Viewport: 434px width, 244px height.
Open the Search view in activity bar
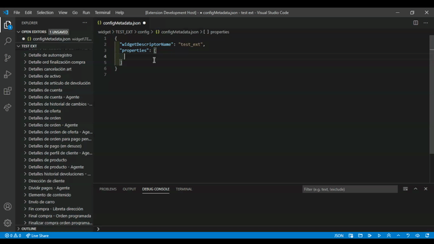click(x=7, y=41)
